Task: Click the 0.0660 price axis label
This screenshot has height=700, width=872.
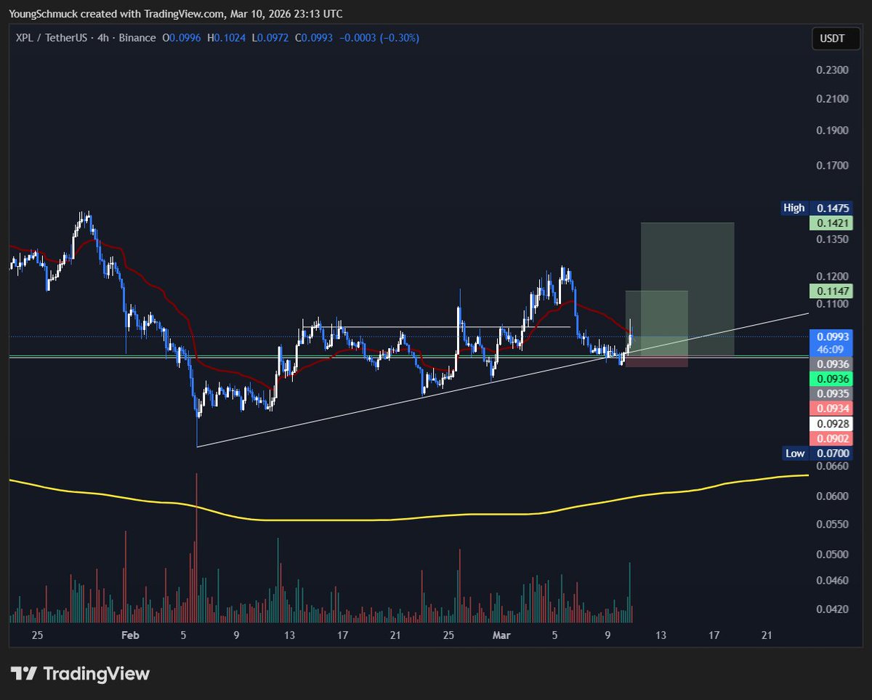Action: (x=831, y=465)
